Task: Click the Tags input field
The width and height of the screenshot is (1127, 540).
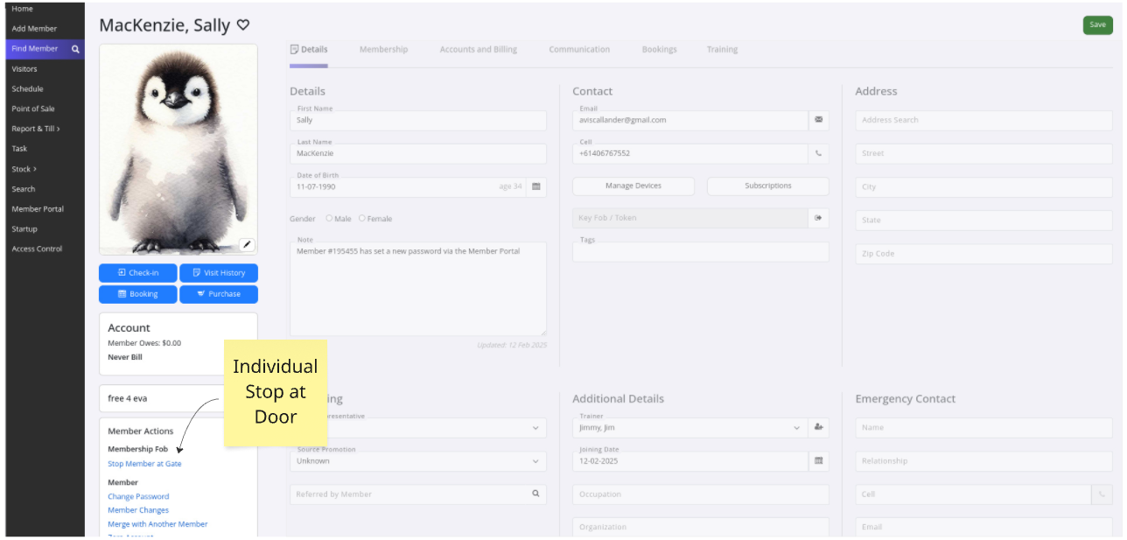Action: [x=701, y=252]
